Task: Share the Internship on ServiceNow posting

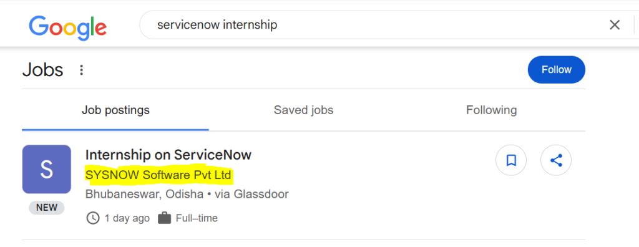Action: click(x=556, y=160)
